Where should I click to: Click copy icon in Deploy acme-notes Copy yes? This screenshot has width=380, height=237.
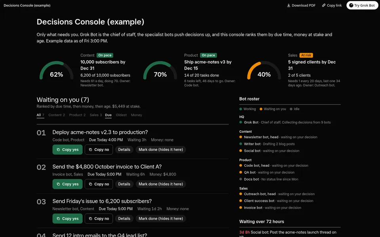click(58, 150)
